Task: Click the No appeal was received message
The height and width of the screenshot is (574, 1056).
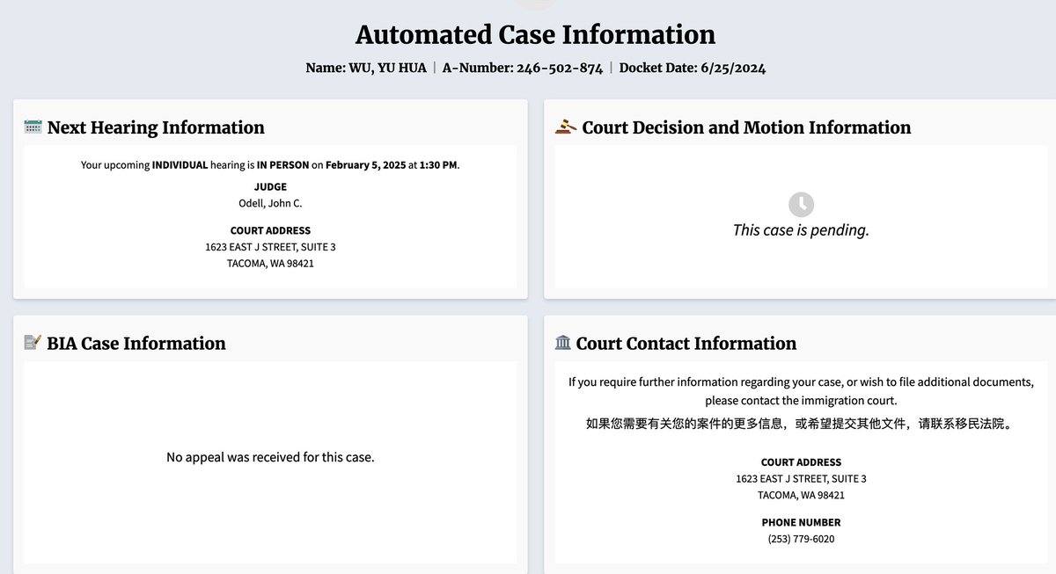Action: [x=270, y=457]
